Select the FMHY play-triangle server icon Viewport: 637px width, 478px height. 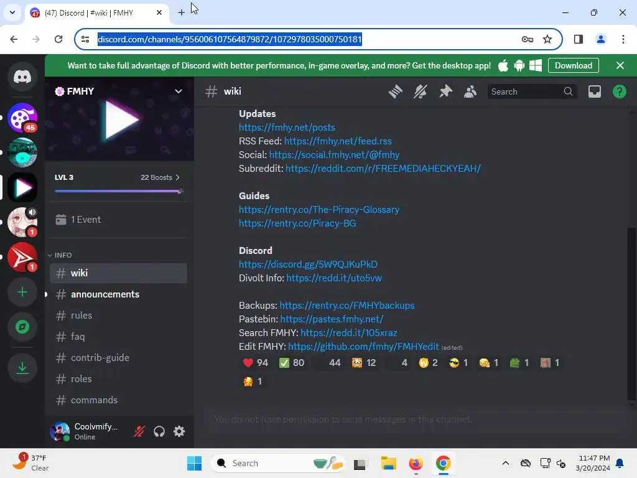(22, 187)
